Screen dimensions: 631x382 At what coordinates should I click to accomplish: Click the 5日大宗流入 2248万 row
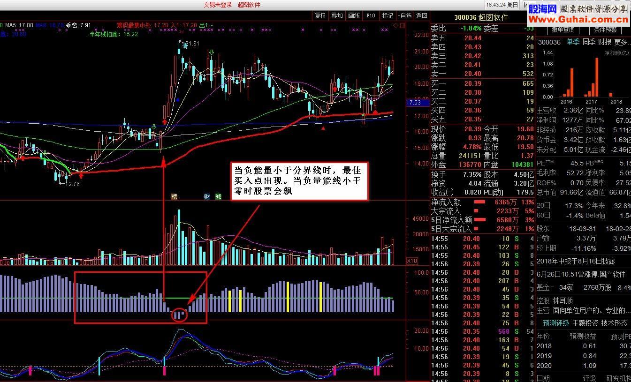pyautogui.click(x=482, y=229)
